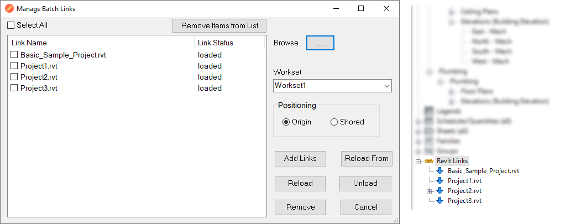581x224 pixels.
Task: Click the Basic_Sample_Project.rvt link arrow icon
Action: (x=440, y=171)
